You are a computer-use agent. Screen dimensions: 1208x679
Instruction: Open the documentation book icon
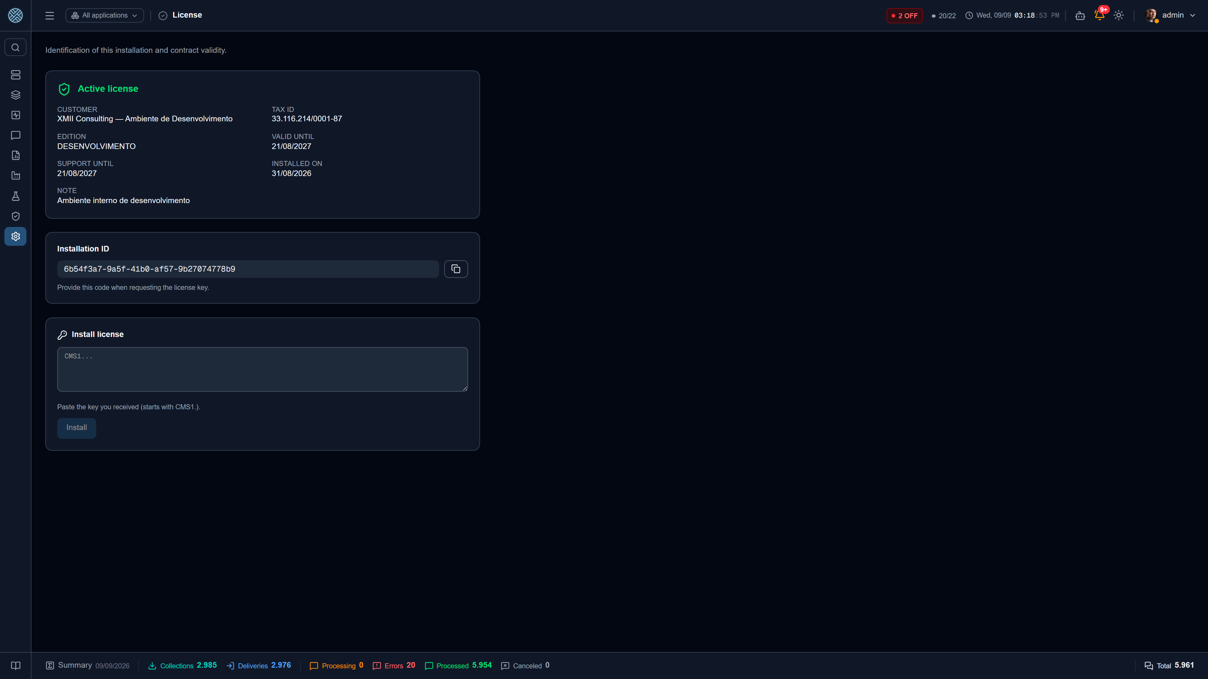pos(15,665)
